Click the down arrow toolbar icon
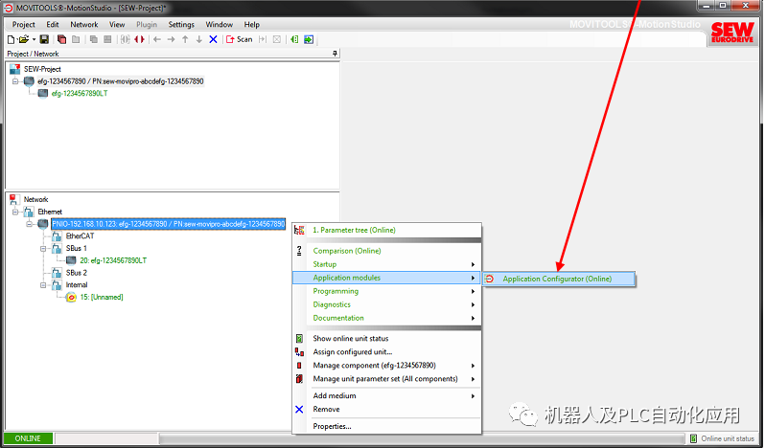 (199, 39)
